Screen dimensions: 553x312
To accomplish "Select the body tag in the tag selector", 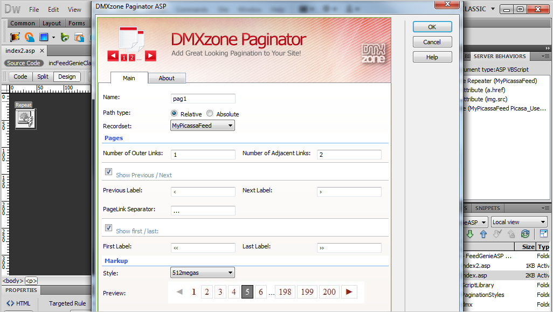I will click(13, 281).
